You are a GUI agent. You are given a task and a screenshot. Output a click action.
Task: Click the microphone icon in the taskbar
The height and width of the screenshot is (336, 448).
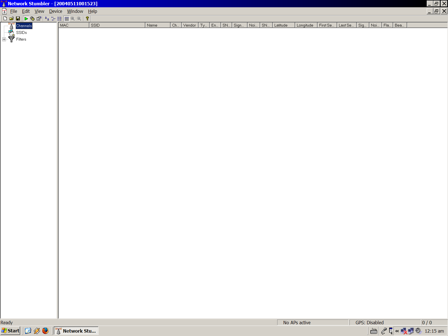click(384, 331)
